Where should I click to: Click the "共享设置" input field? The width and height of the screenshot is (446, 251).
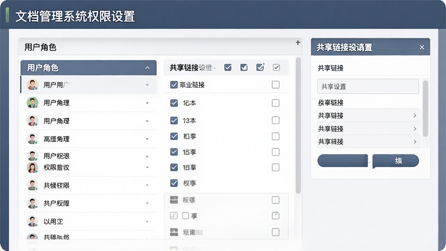point(368,87)
